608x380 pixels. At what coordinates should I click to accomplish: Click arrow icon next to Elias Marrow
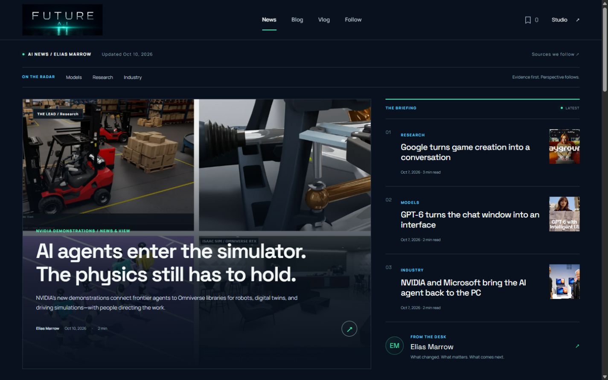[x=577, y=346]
